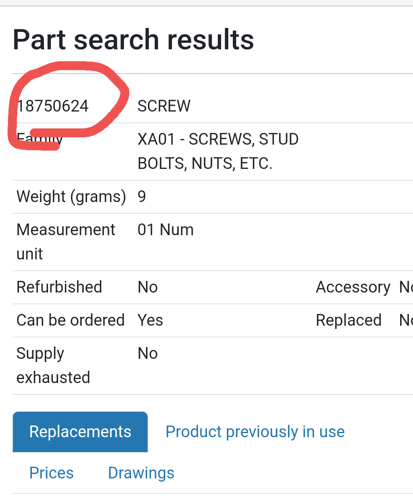413x497 pixels.
Task: Open the Prices tab
Action: click(52, 473)
